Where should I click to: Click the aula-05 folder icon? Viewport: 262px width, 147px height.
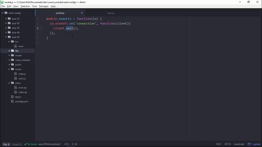click(x=9, y=37)
